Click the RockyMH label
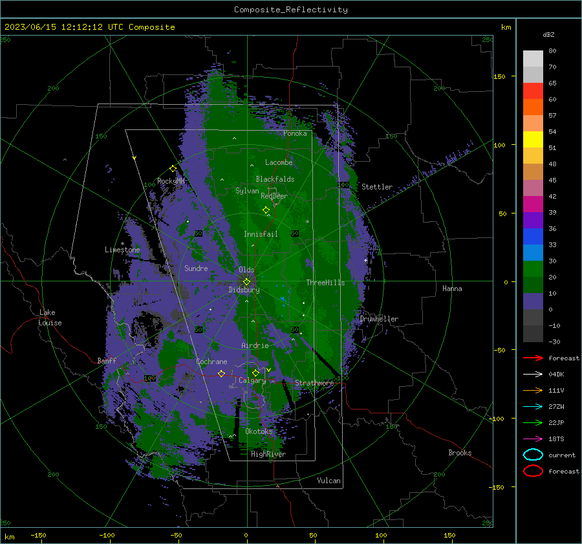The width and height of the screenshot is (582, 544). (171, 181)
